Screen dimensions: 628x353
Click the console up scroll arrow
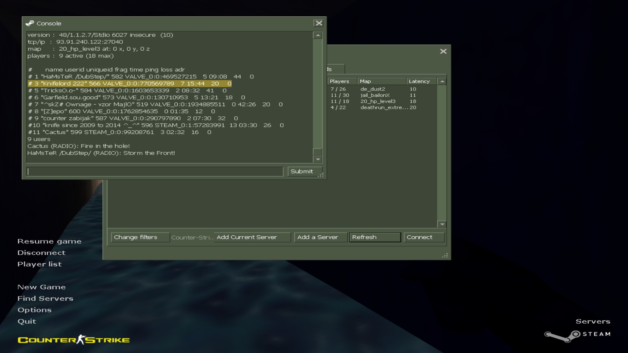(318, 35)
